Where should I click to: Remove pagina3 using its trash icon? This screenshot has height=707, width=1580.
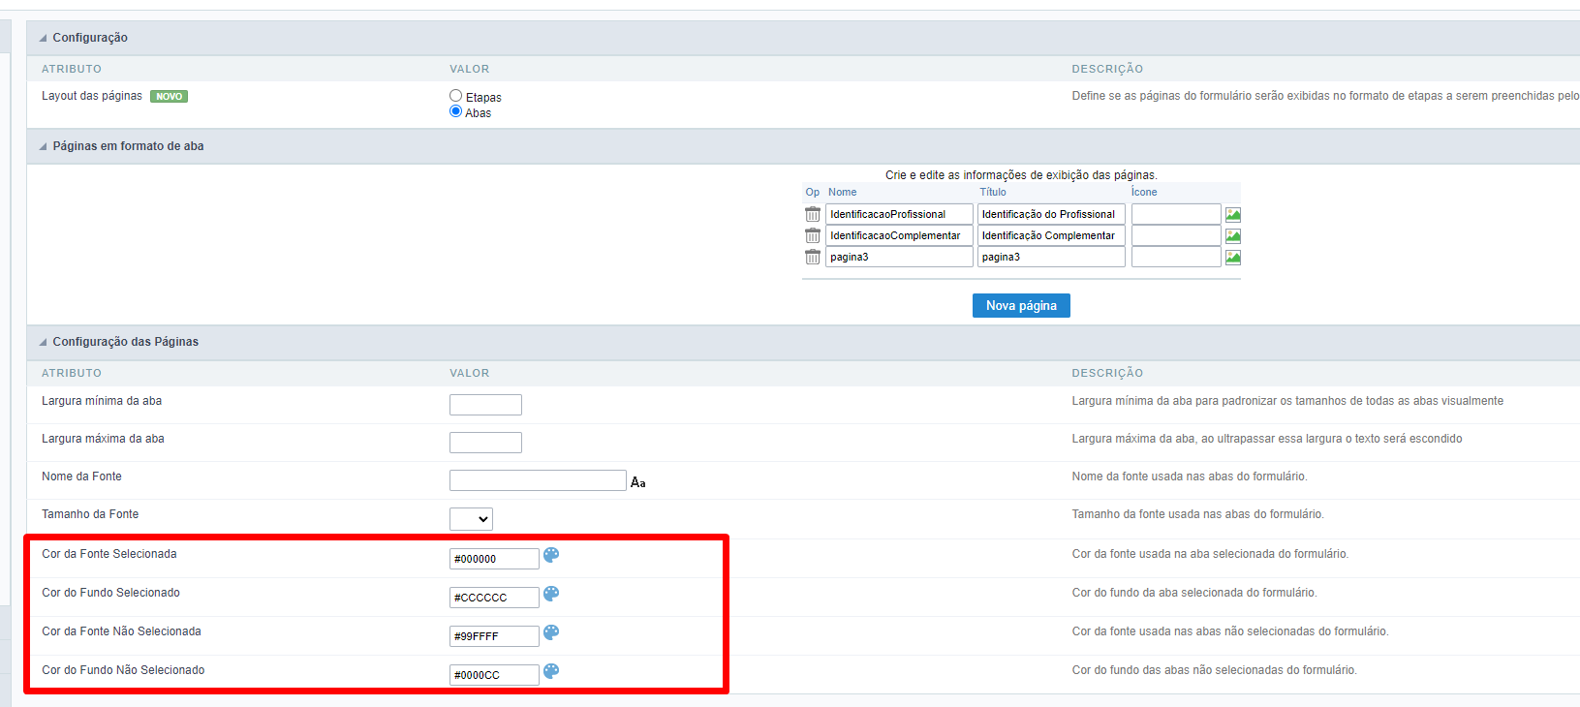(x=812, y=257)
